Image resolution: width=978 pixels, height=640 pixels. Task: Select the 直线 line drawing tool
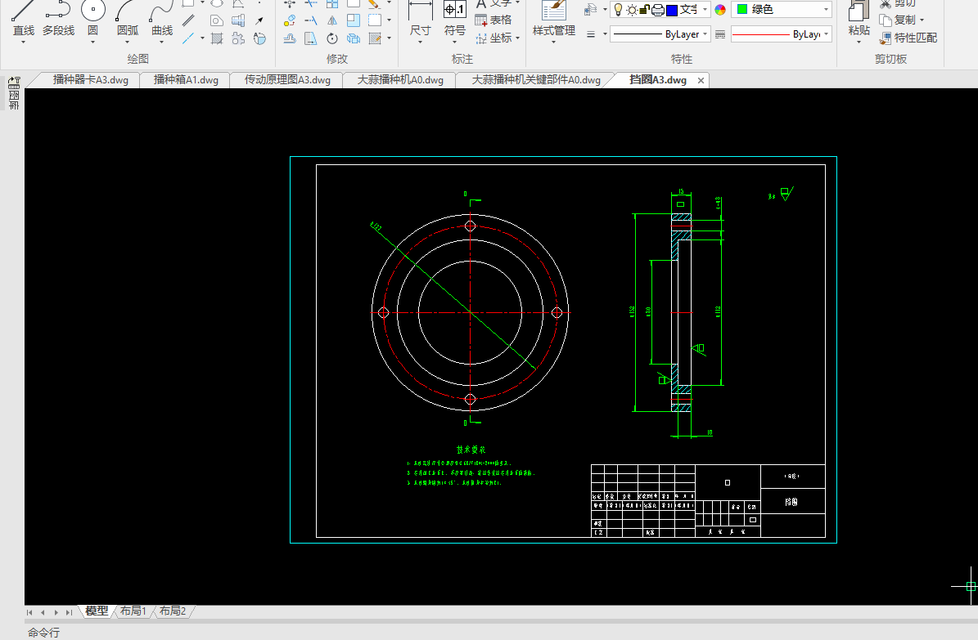pos(23,13)
